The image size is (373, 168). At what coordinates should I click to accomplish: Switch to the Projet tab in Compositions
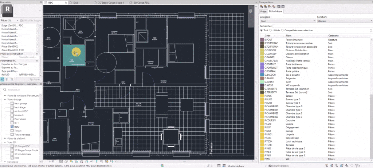pos(263,11)
